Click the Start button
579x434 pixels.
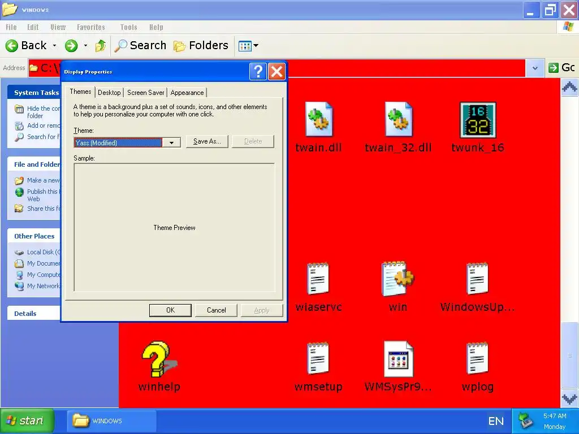[27, 420]
